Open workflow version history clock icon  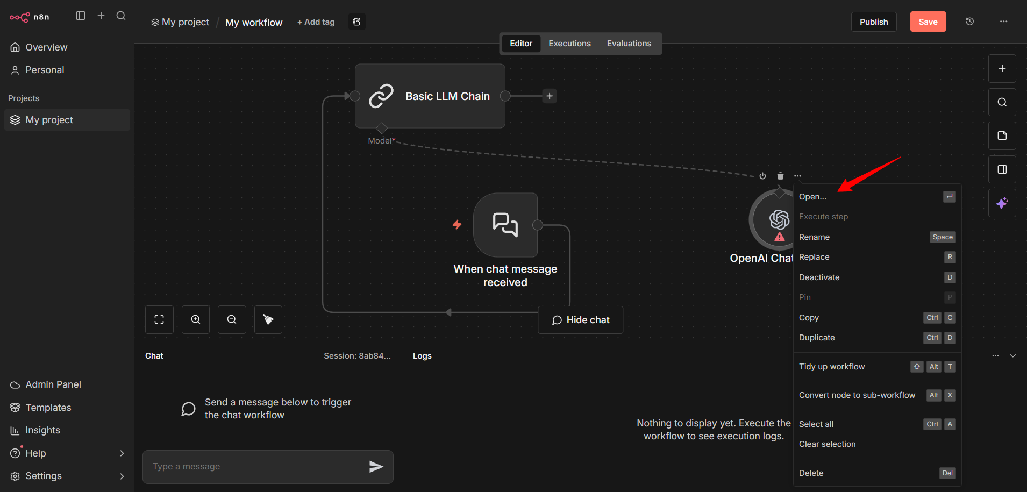pos(969,22)
